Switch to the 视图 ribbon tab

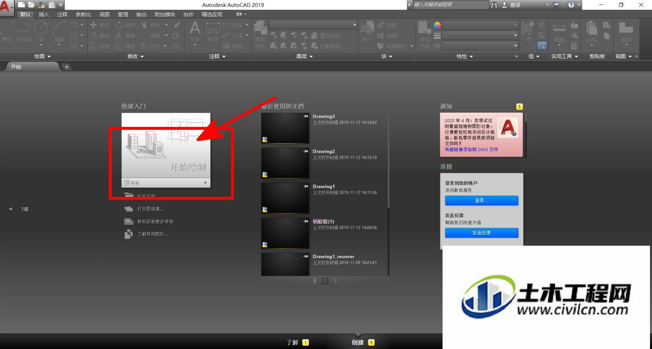[x=105, y=14]
